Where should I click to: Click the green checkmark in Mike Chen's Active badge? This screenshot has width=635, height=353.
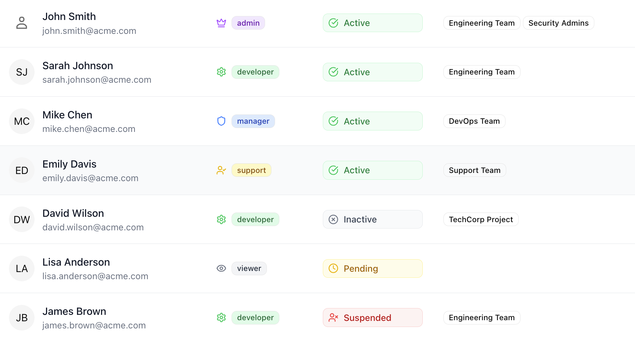(333, 121)
